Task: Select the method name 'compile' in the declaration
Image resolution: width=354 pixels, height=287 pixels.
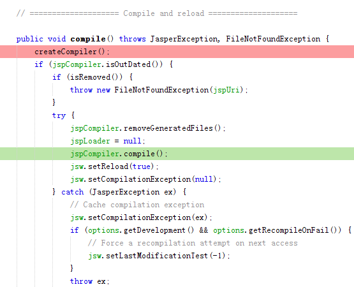Action: point(88,39)
